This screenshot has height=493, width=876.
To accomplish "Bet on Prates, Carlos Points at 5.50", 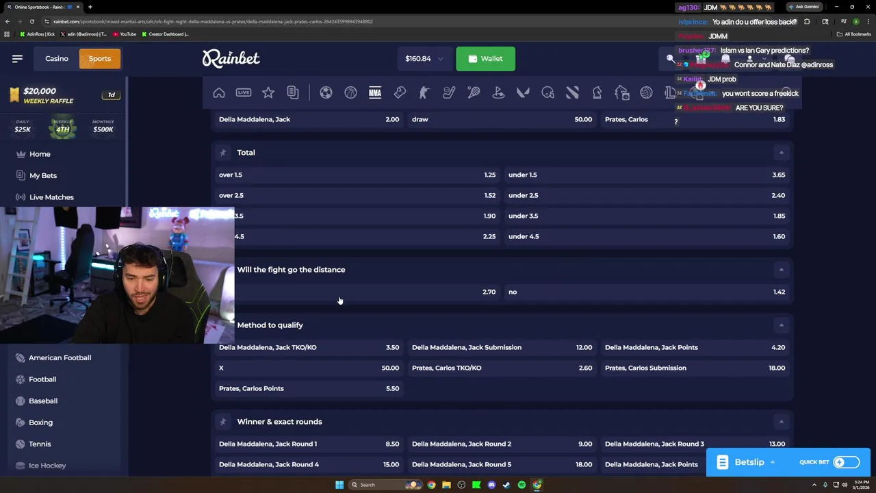I will (x=309, y=388).
